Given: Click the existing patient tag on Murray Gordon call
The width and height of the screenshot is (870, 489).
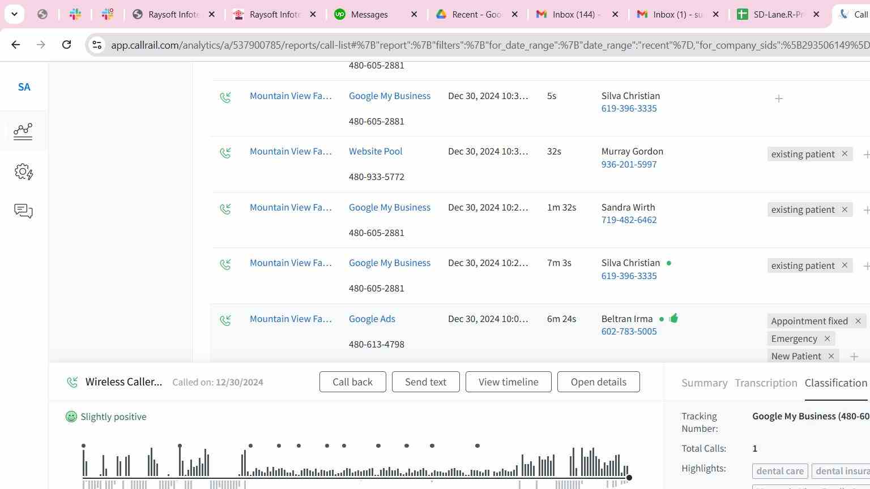Looking at the screenshot, I should [x=803, y=154].
